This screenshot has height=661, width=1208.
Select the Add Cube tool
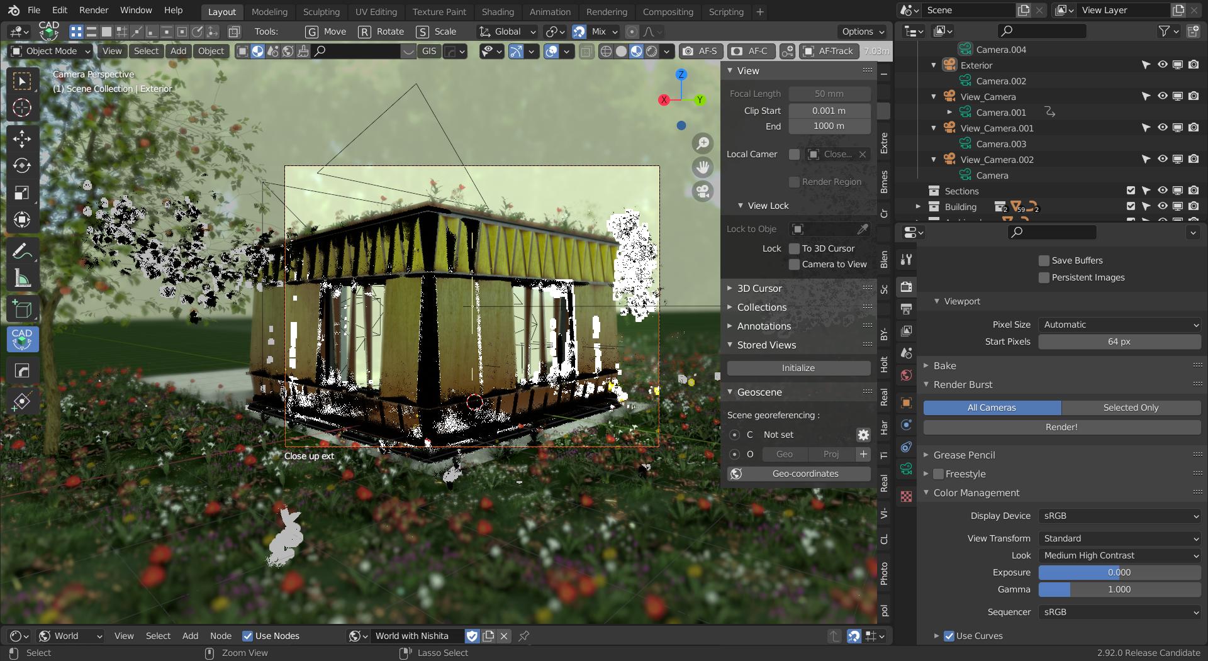[x=22, y=309]
